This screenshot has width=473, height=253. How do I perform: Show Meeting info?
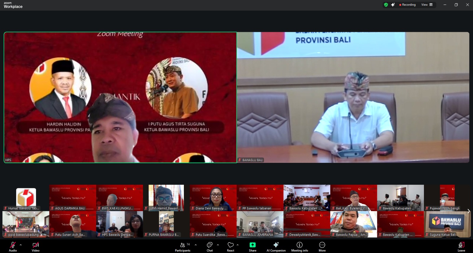pos(299,246)
